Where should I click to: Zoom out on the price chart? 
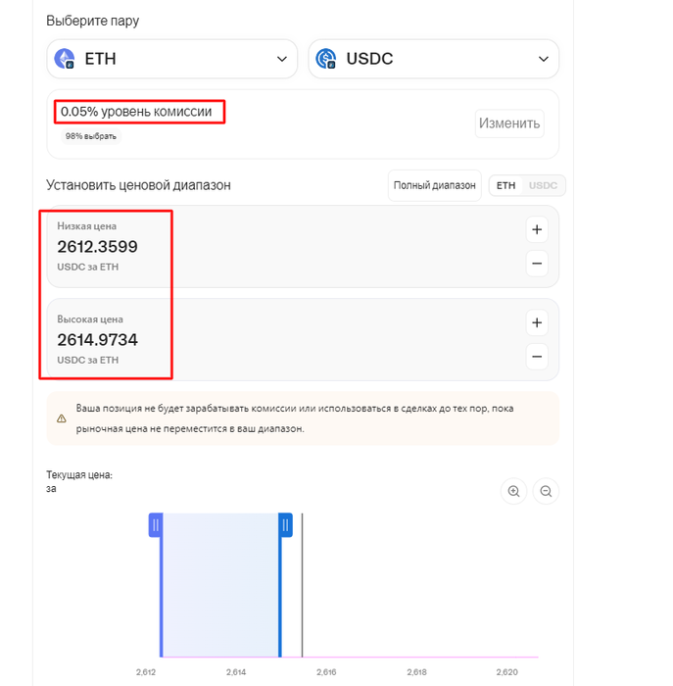click(x=546, y=491)
